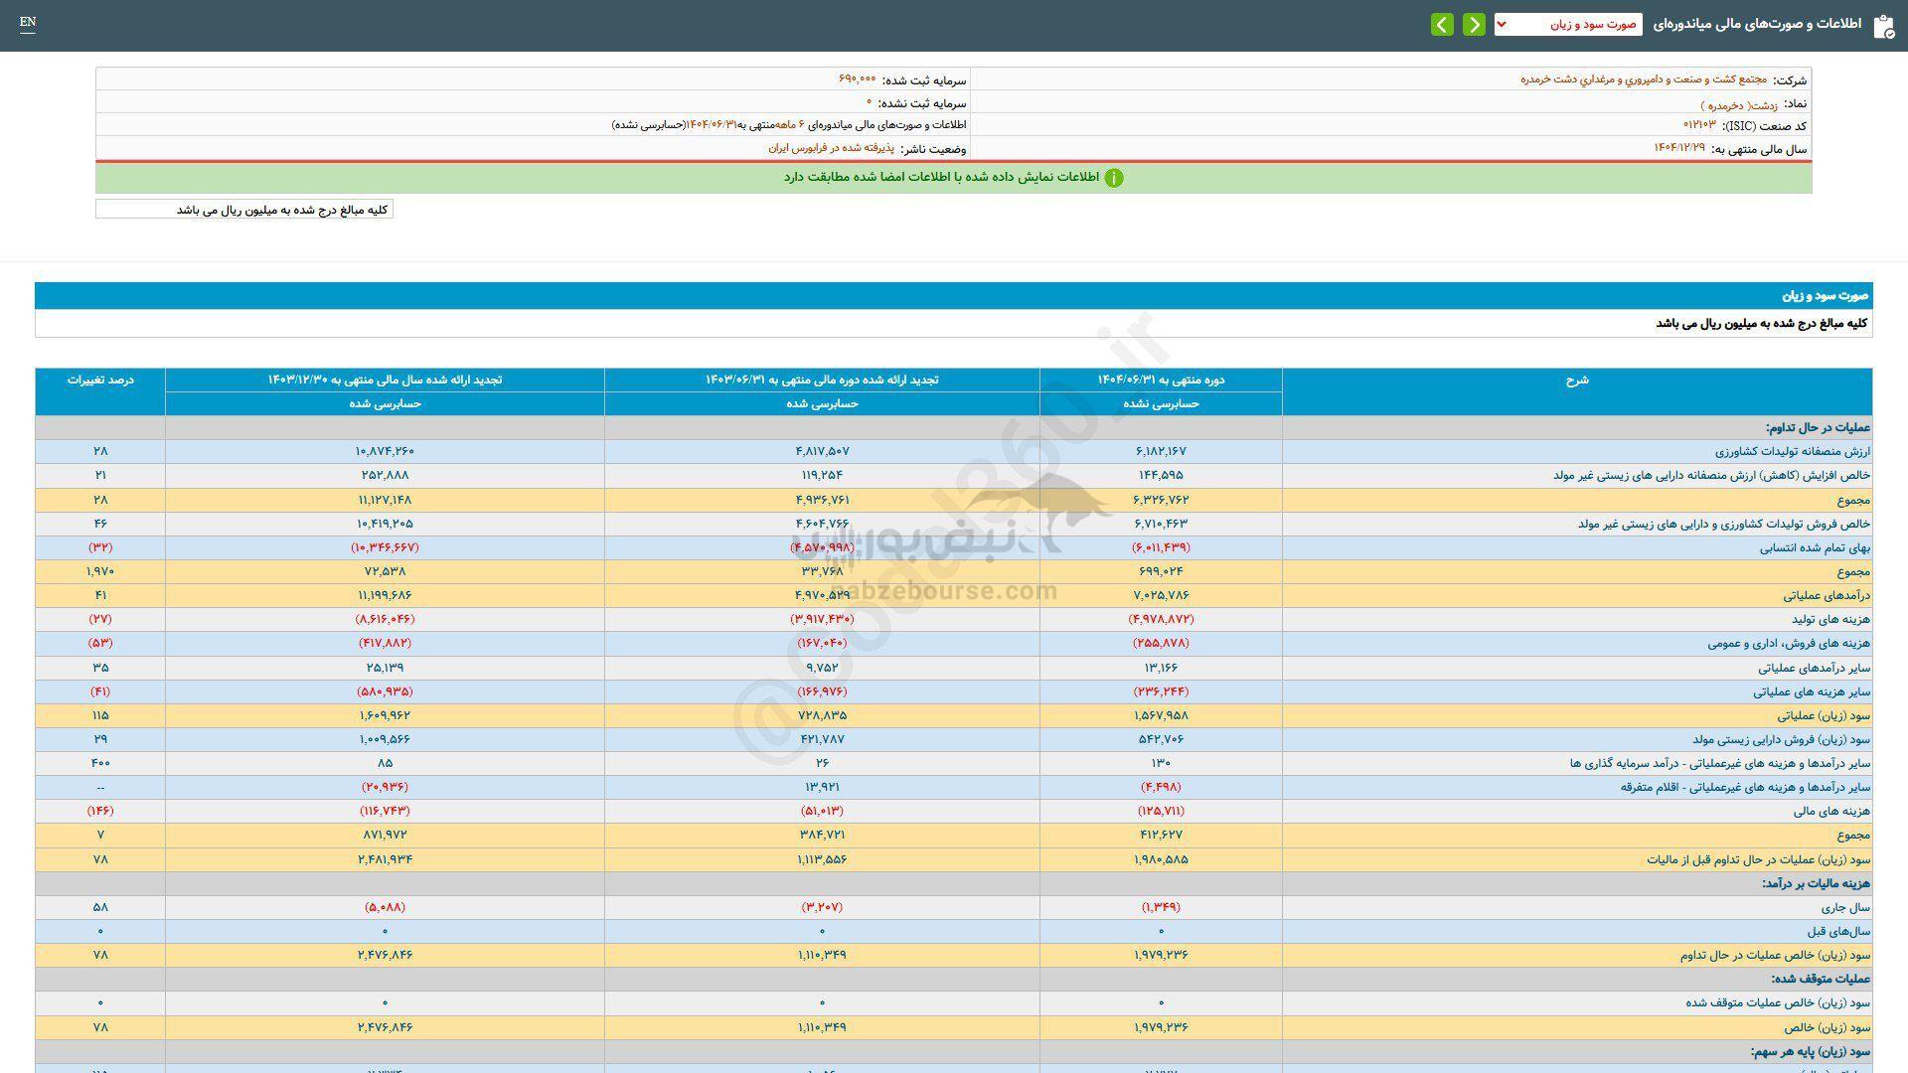Select the سود (زیان) عملیاتی row label
The image size is (1908, 1073).
(x=1824, y=715)
